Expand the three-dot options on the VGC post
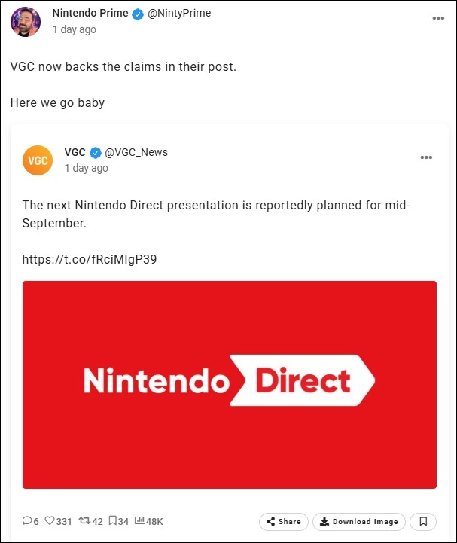The image size is (457, 543). click(426, 157)
